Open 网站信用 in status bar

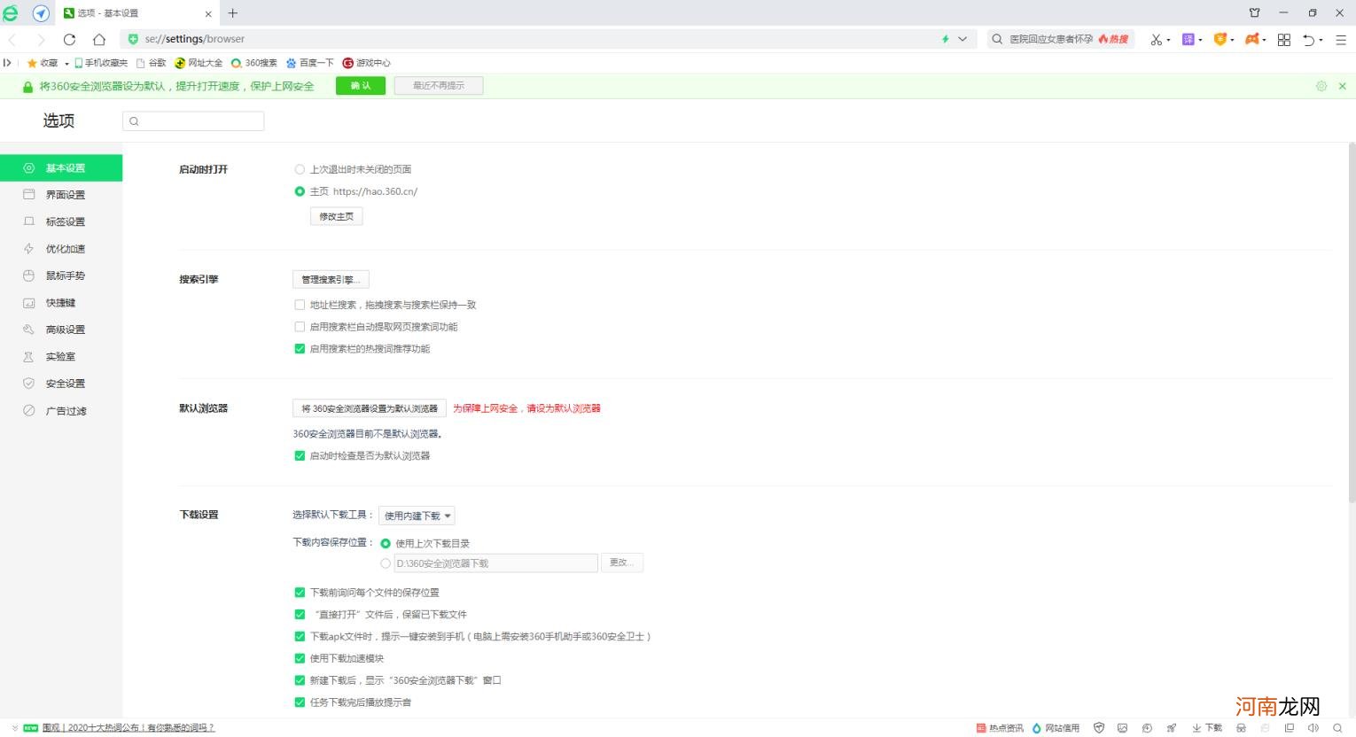click(x=1056, y=727)
